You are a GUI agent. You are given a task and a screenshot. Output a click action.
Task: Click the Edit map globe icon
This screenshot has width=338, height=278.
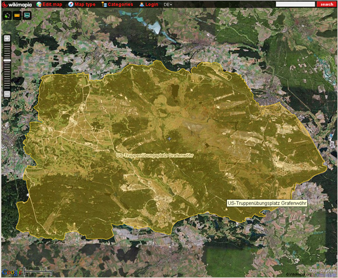coord(39,5)
